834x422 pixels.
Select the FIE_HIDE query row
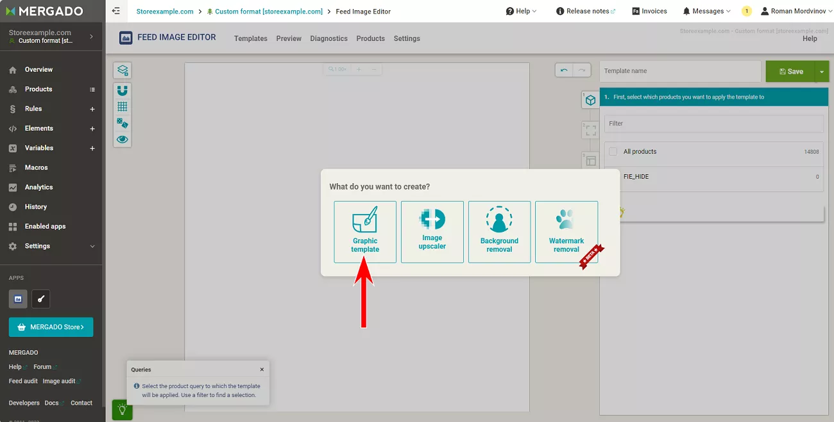pos(714,177)
